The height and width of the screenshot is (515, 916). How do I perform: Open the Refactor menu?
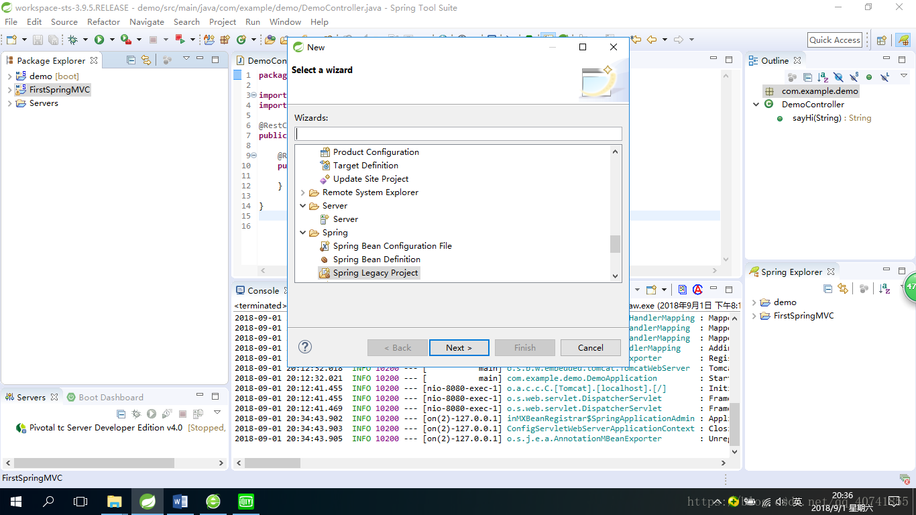point(103,22)
